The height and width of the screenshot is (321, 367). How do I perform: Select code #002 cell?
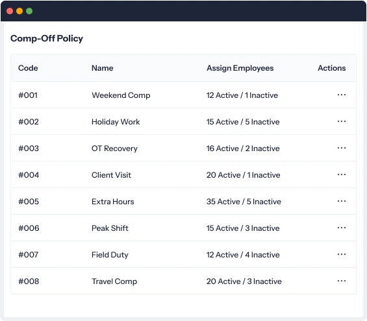pyautogui.click(x=29, y=122)
